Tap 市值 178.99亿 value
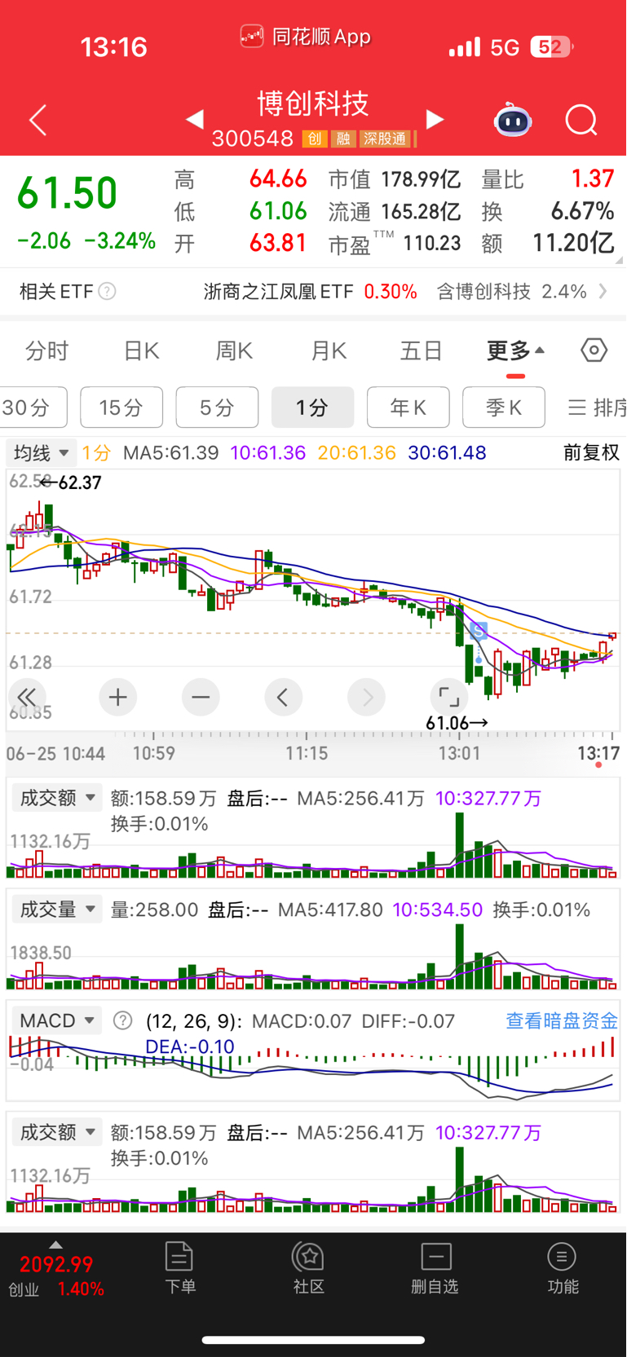This screenshot has height=1357, width=627. click(x=395, y=179)
